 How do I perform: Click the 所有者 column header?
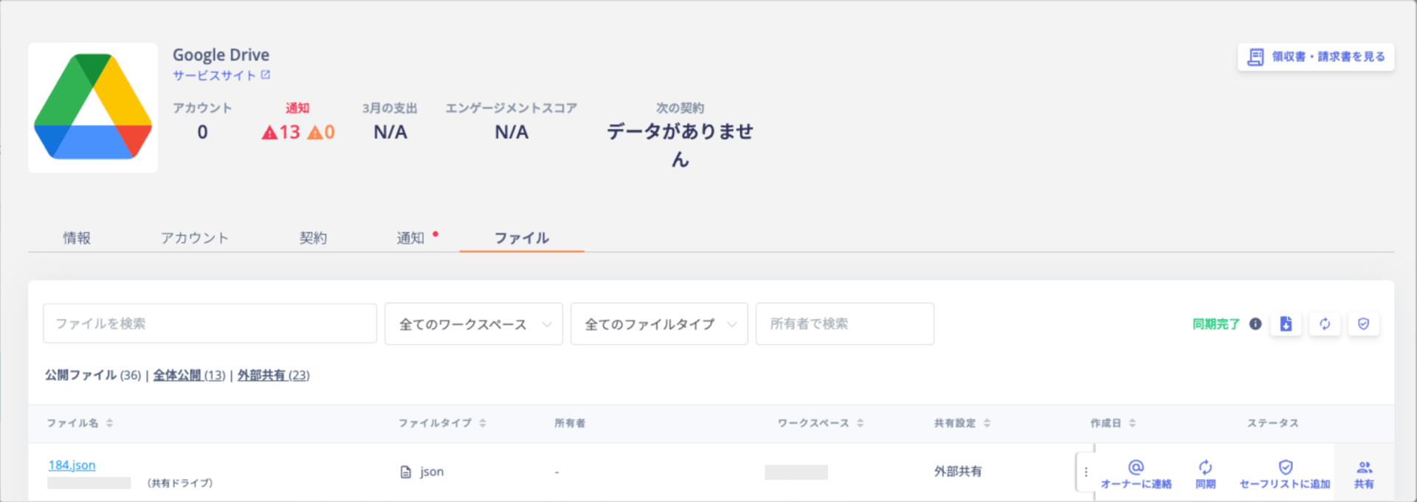coord(570,423)
